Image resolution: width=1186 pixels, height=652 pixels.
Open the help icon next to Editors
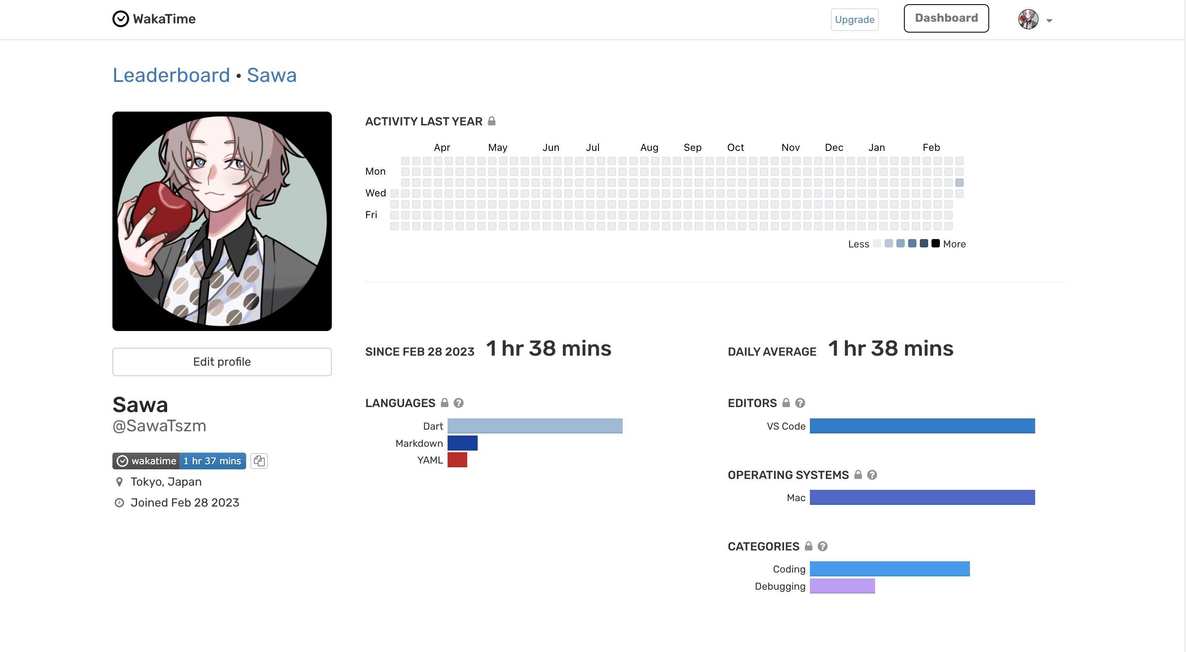[800, 403]
